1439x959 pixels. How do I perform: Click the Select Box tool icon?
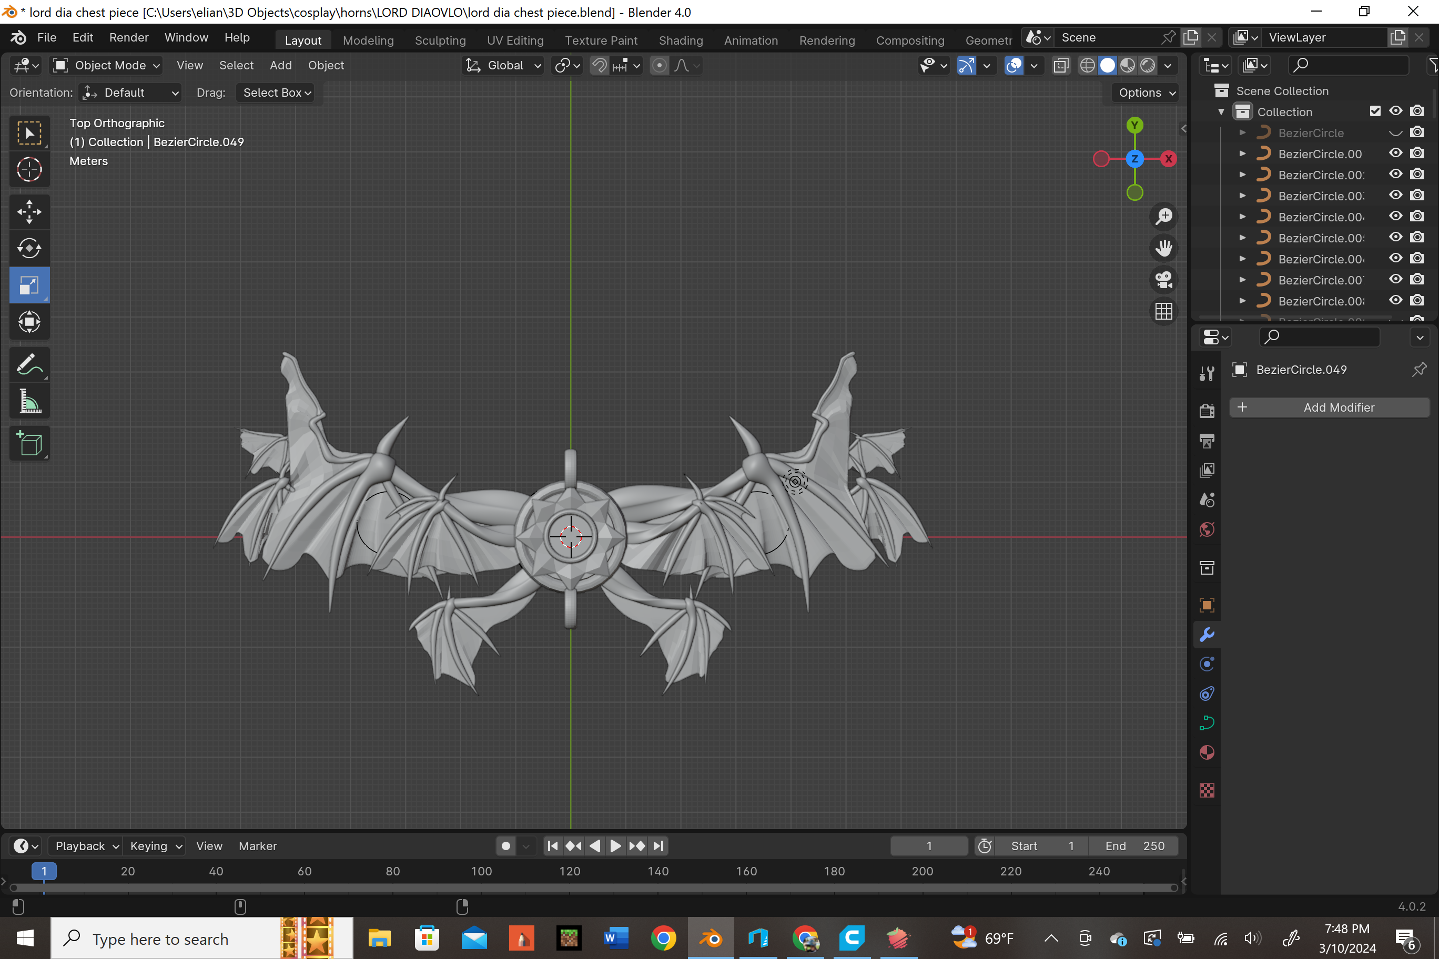tap(29, 132)
